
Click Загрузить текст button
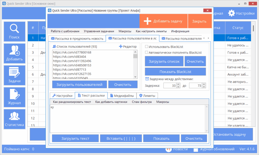75,138
